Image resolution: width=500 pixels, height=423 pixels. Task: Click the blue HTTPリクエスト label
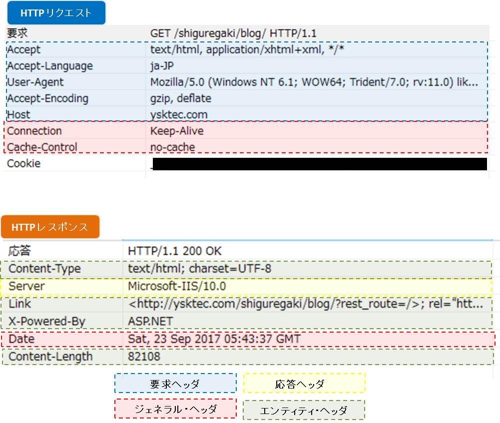(56, 13)
